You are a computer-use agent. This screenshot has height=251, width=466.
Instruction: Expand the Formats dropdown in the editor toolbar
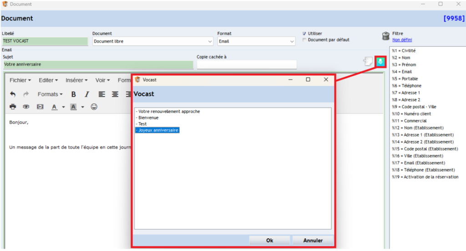pyautogui.click(x=50, y=94)
